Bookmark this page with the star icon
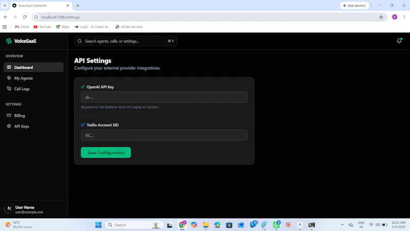This screenshot has width=410, height=231. pyautogui.click(x=381, y=17)
